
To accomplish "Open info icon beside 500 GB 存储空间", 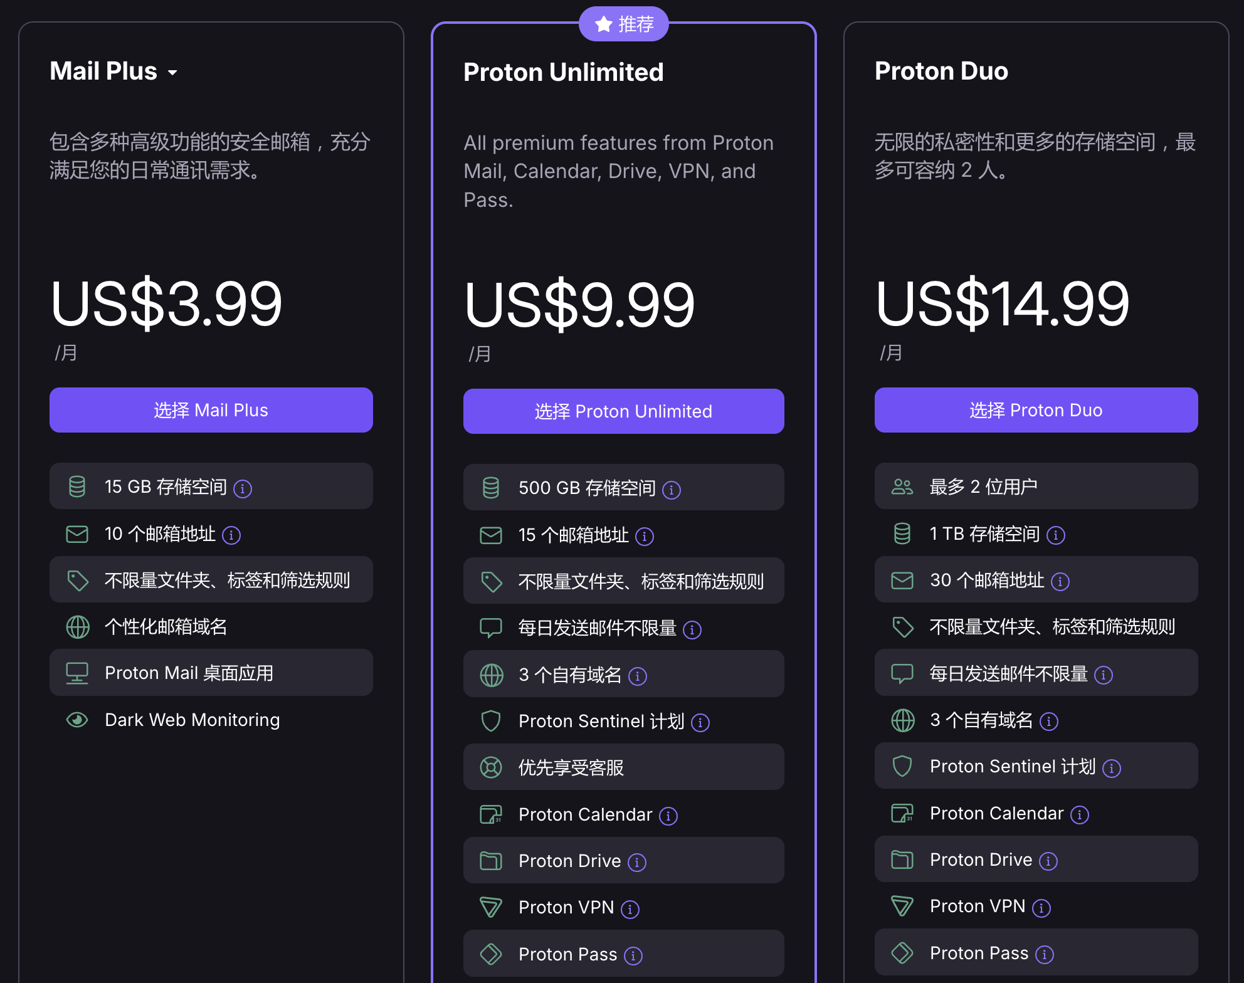I will click(x=672, y=490).
